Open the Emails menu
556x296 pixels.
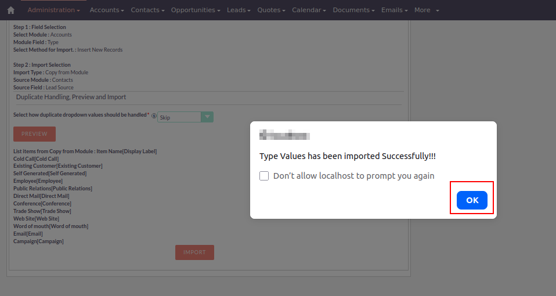pyautogui.click(x=394, y=10)
